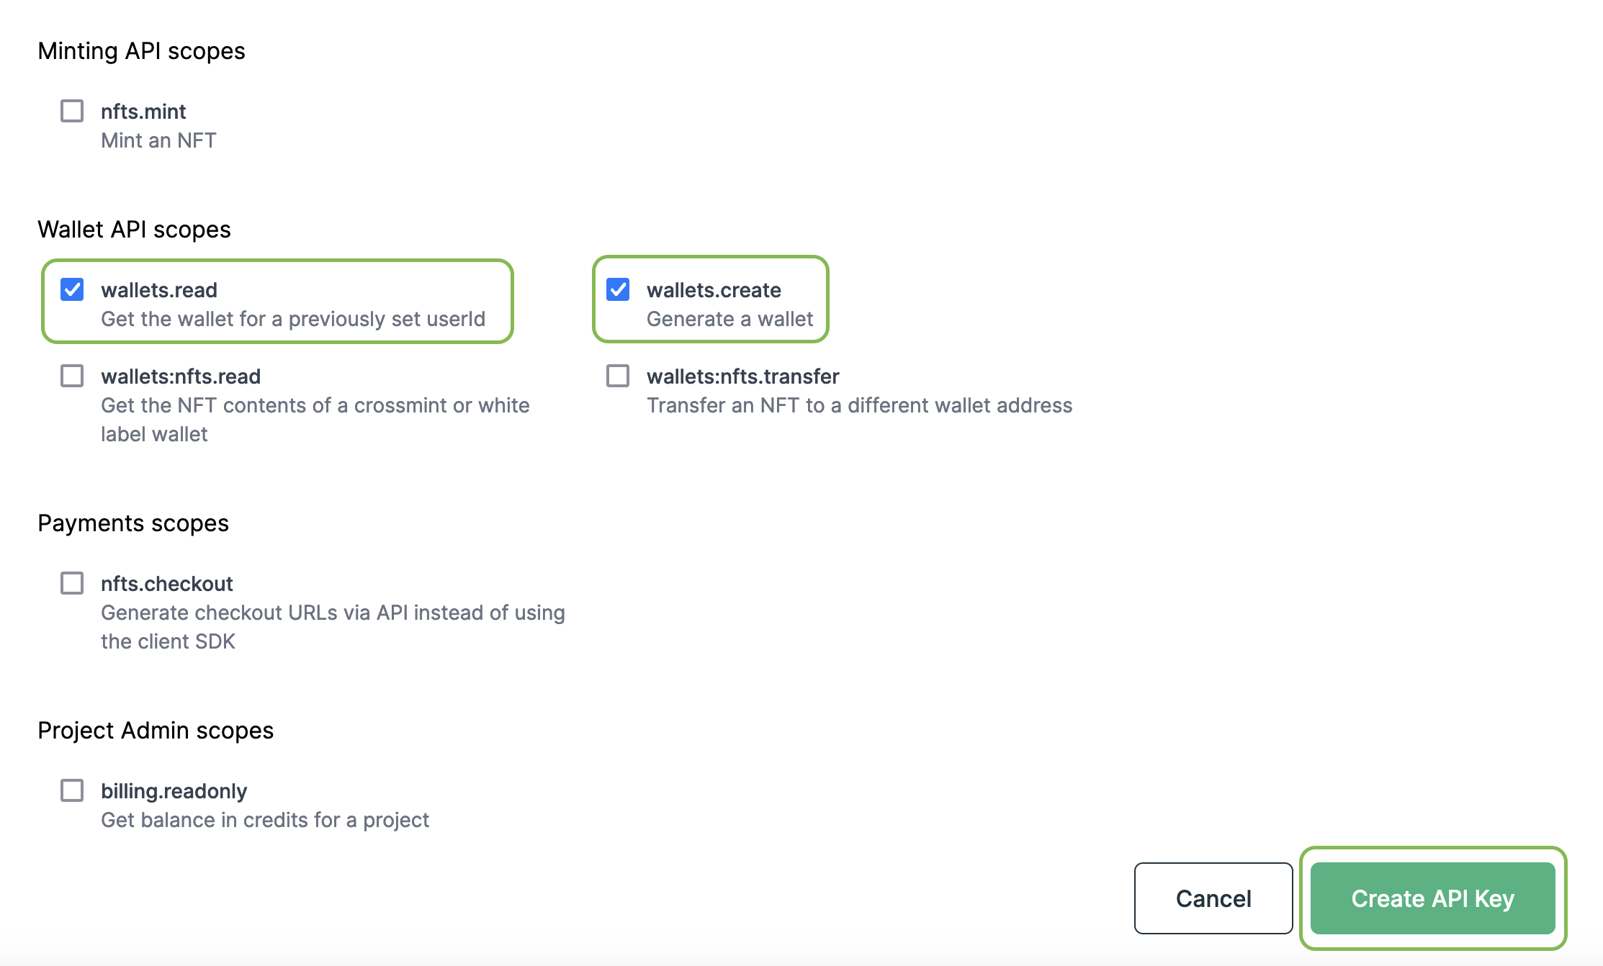Click the wallets.read label text
This screenshot has width=1603, height=966.
pyautogui.click(x=159, y=290)
